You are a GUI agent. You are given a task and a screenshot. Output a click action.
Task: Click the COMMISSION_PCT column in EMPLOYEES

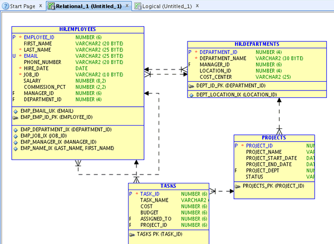tap(45, 87)
